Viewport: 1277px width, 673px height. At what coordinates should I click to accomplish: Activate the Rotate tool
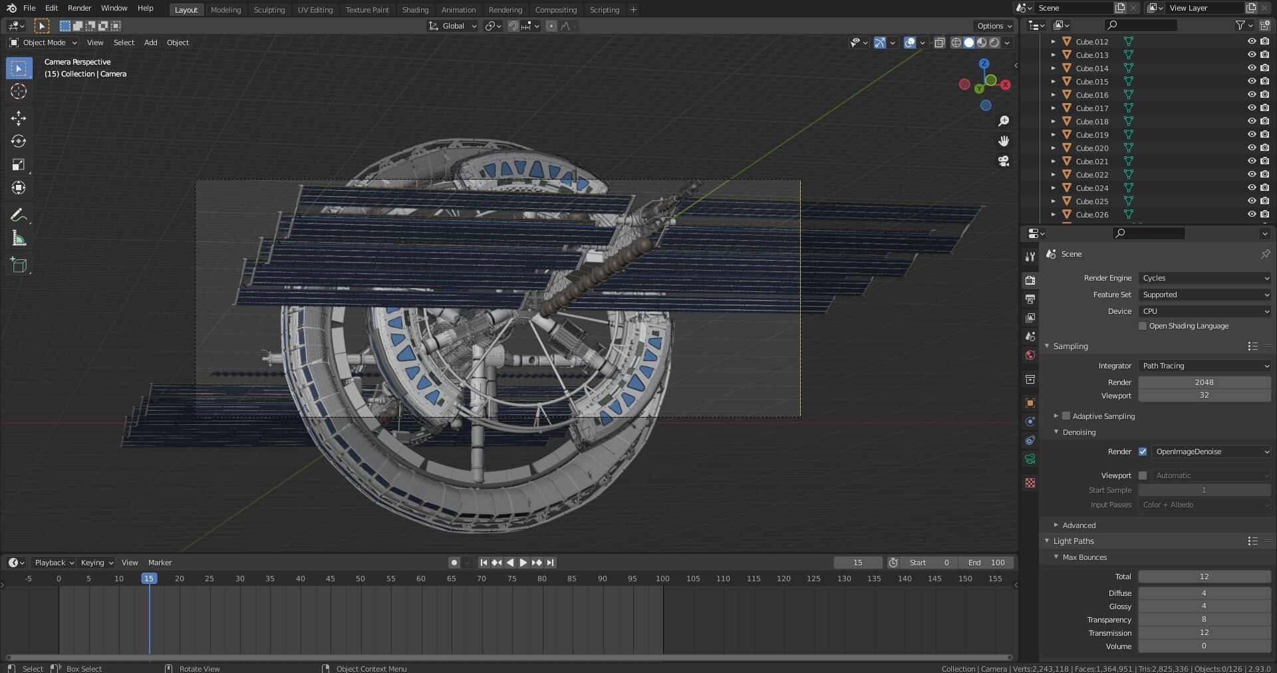19,141
